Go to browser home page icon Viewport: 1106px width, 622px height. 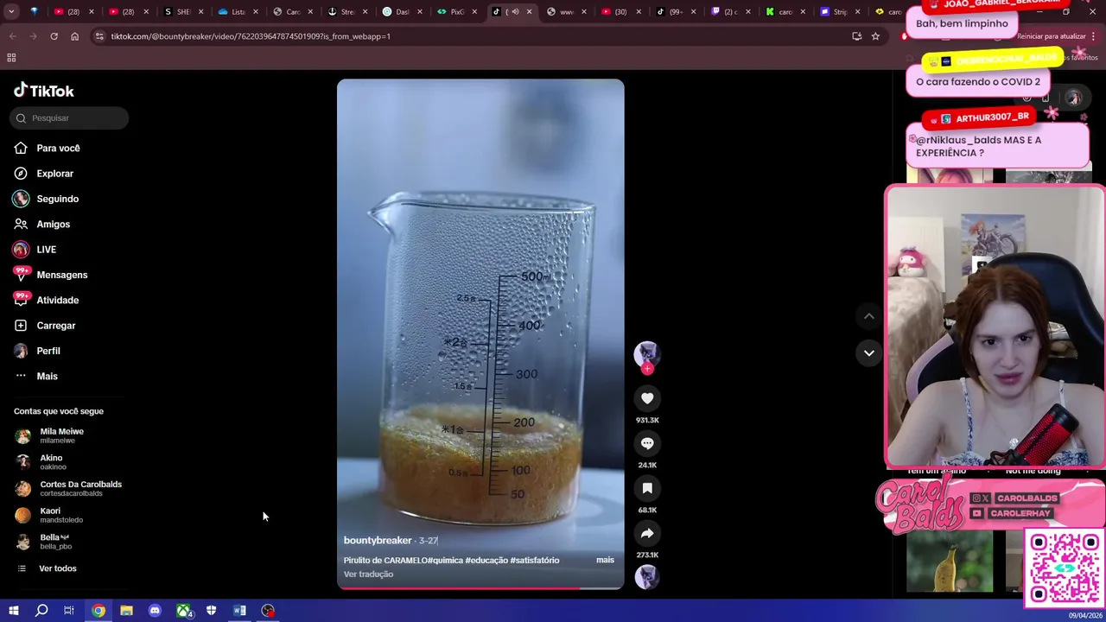[74, 36]
